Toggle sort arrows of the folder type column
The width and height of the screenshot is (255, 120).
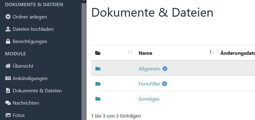coord(130,52)
